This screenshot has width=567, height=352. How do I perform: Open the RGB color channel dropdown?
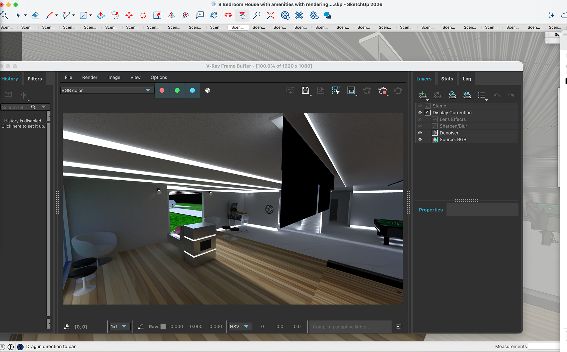point(107,90)
